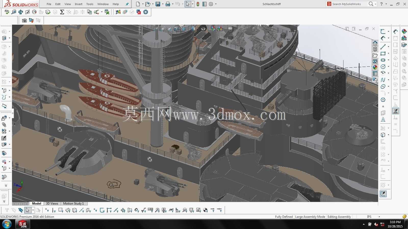
Task: Open the Appearances color wheel tab
Action: point(375,67)
